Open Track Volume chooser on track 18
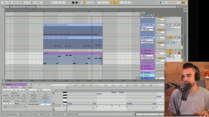This screenshot has height=117, width=209. 148,43
